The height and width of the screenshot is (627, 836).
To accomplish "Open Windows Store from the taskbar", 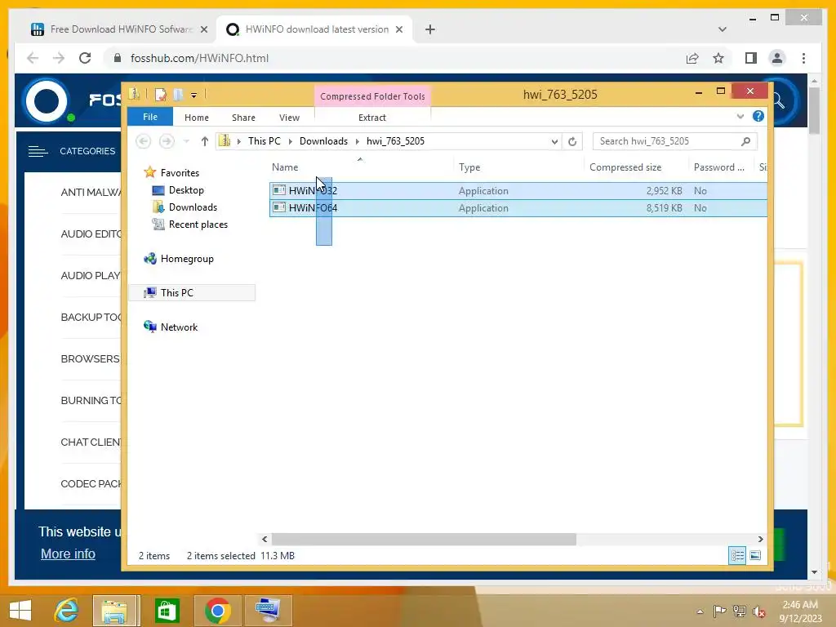I will [x=167, y=611].
